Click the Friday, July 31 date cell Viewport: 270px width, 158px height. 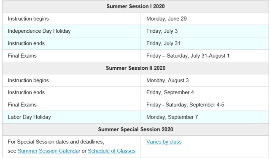(x=205, y=43)
